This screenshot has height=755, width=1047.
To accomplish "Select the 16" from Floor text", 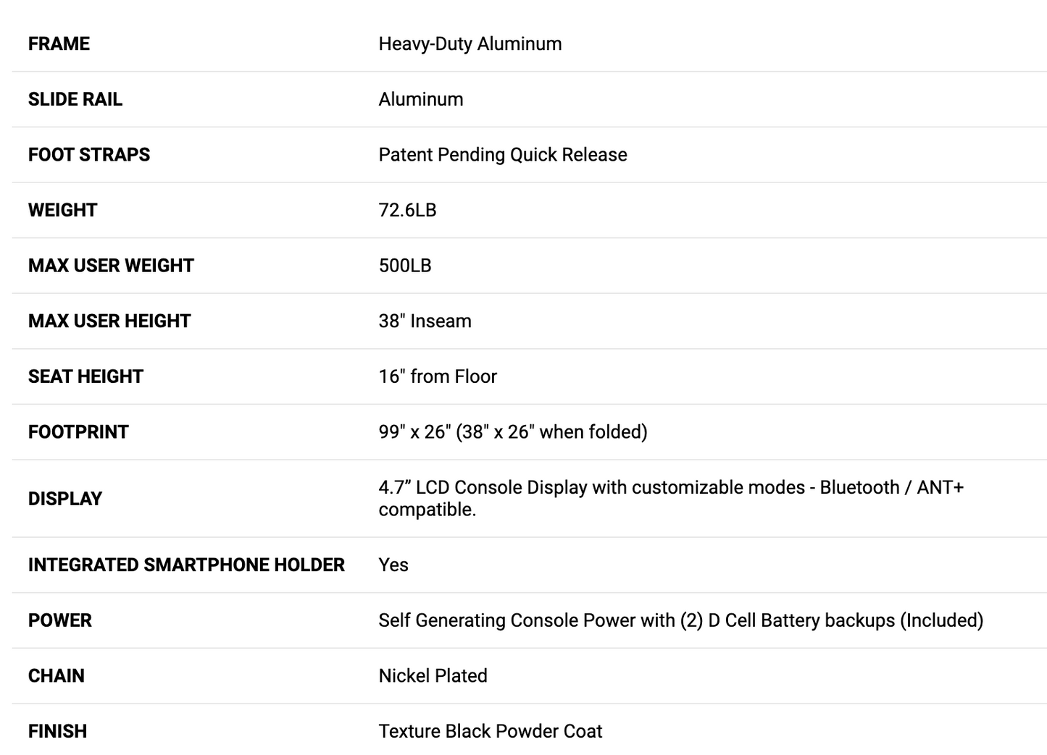I will click(437, 376).
